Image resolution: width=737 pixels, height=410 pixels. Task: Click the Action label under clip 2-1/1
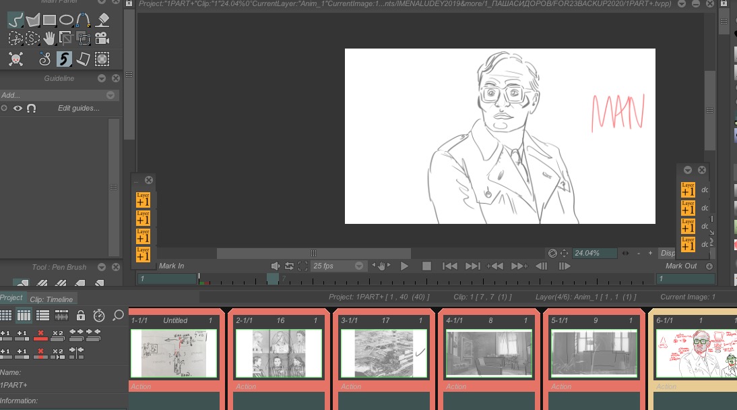coord(246,386)
